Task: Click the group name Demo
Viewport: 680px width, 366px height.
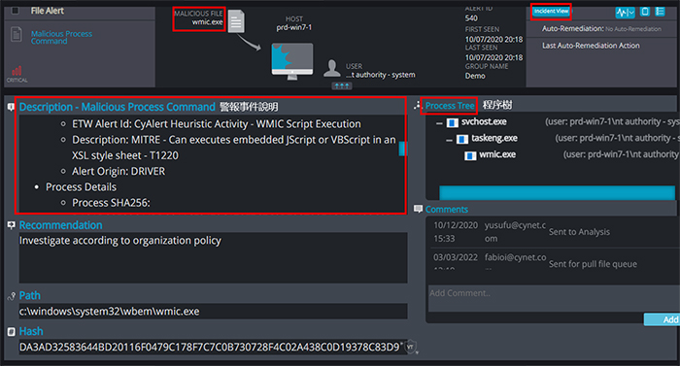Action: pos(475,76)
